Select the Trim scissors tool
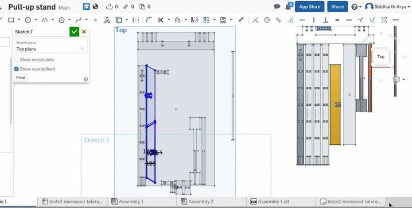 (x=161, y=20)
